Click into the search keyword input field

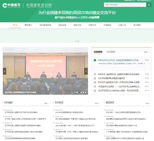[125, 5]
